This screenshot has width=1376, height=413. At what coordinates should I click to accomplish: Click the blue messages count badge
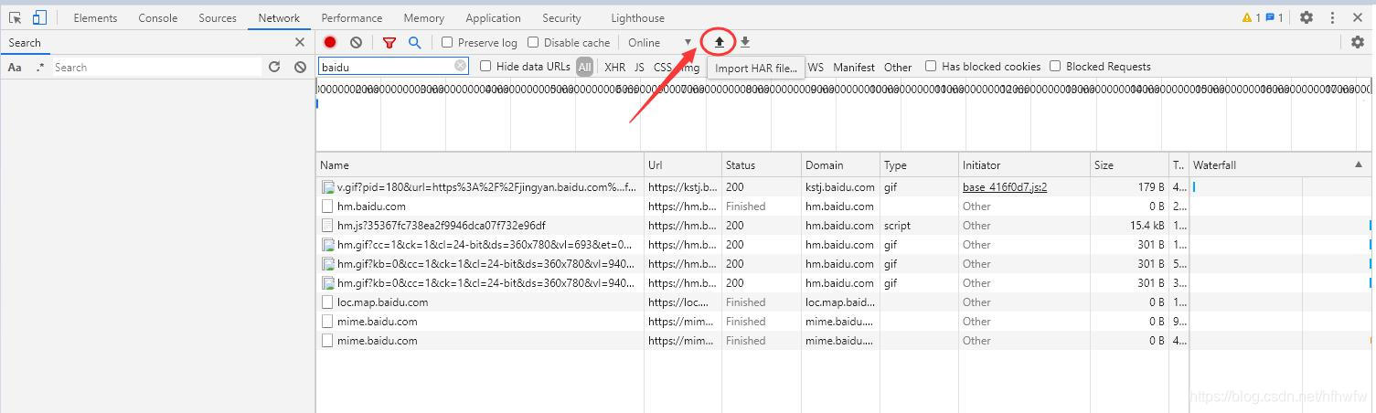point(1275,17)
